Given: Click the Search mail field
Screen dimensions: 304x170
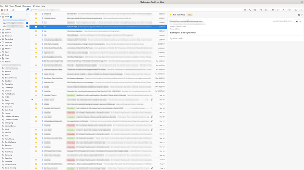Looking at the screenshot, I should (x=56, y=10).
